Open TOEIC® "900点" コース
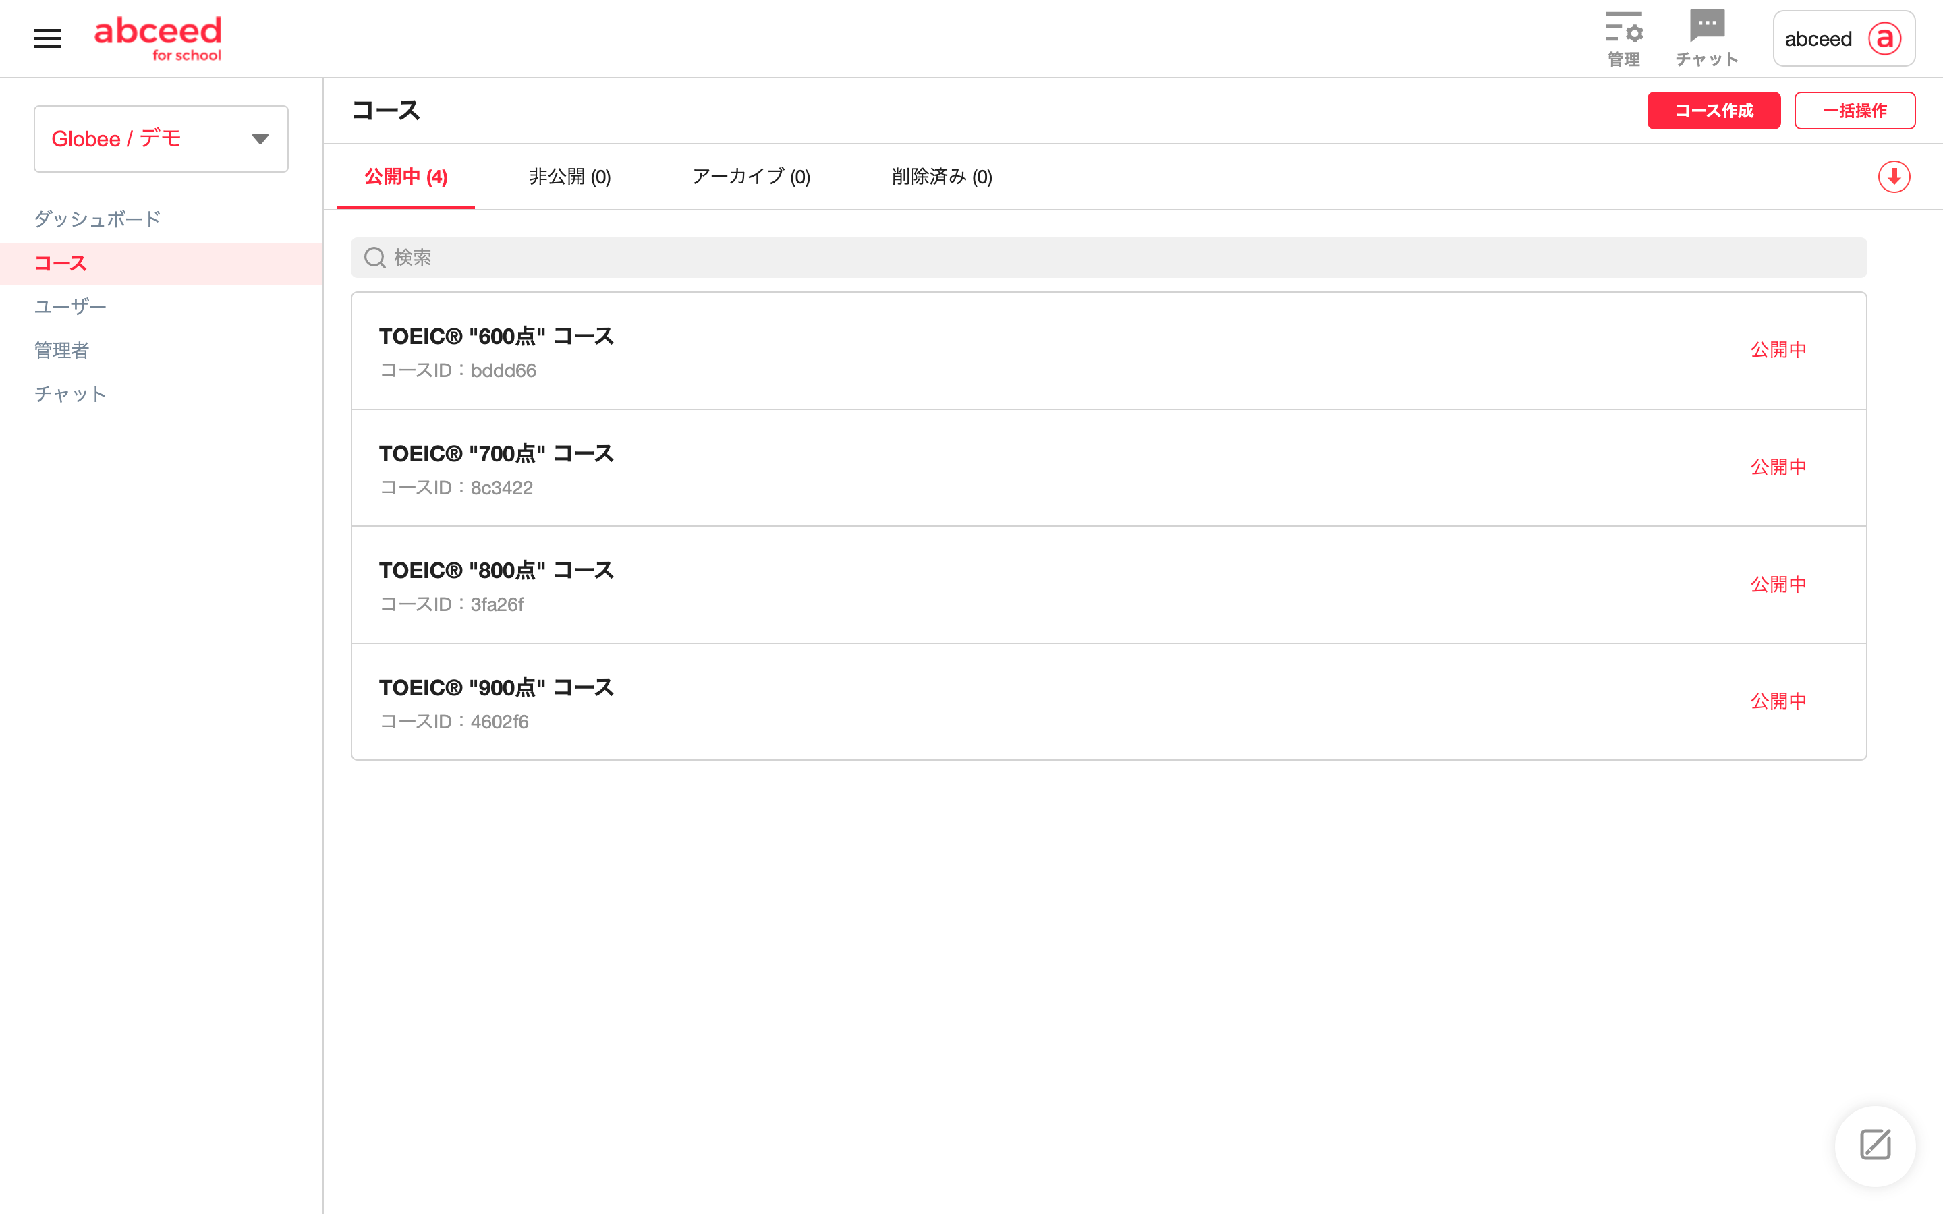This screenshot has height=1214, width=1943. [x=1109, y=701]
